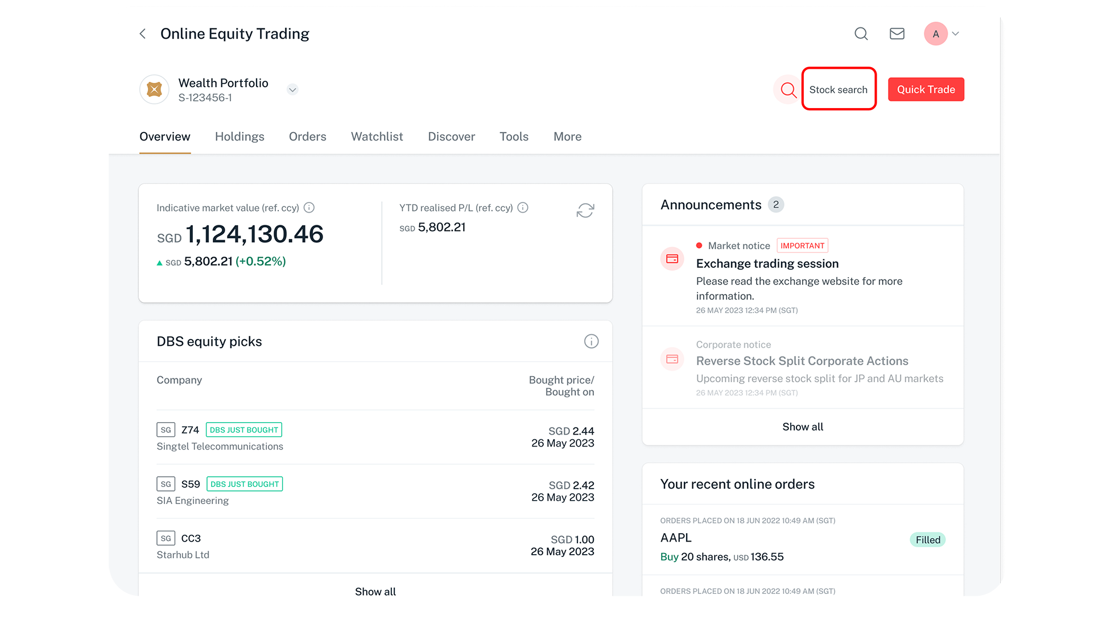The image size is (1111, 640).
Task: Click the Announcements count badge
Action: click(x=776, y=204)
